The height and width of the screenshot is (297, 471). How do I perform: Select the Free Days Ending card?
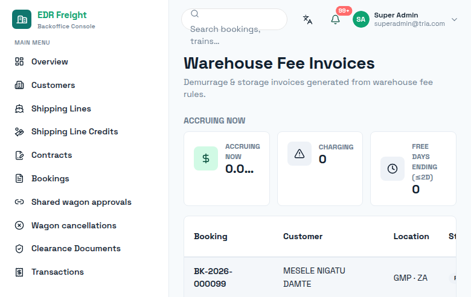413,169
